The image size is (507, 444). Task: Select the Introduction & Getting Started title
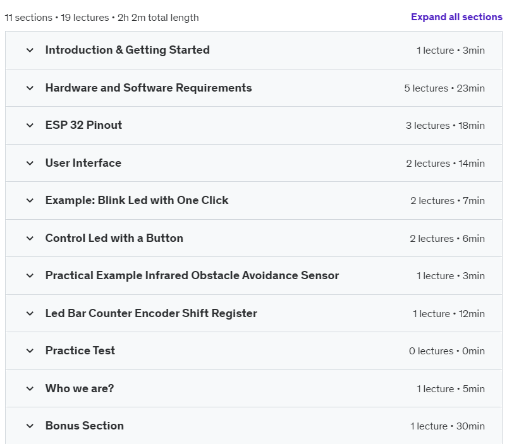(x=128, y=50)
